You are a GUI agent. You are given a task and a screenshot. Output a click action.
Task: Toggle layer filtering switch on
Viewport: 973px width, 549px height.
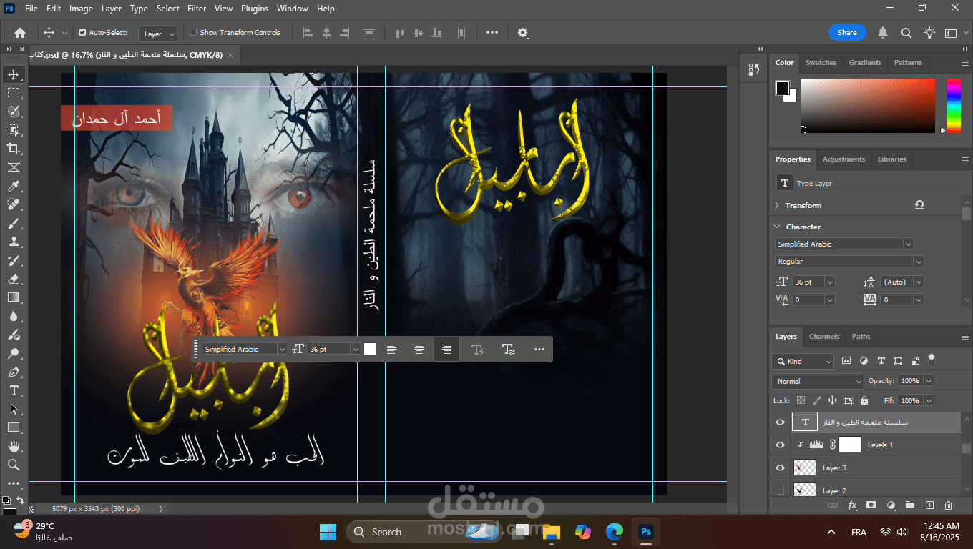pyautogui.click(x=931, y=359)
